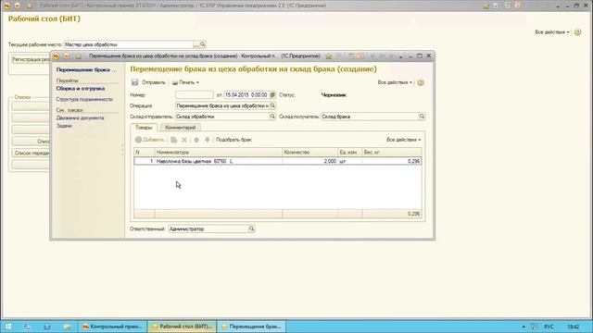Viewport: 593px width, 333px height.
Task: Click the dropdown arrow icon in dialog title bar
Action: [67, 55]
